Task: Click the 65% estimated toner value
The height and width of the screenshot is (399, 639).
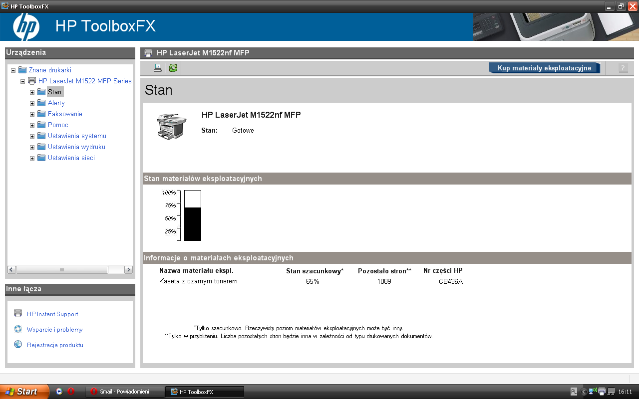Action: coord(313,281)
